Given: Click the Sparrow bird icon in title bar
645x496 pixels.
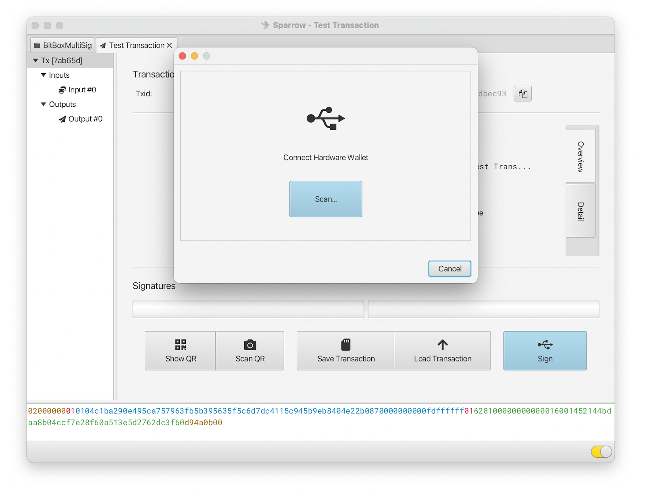Looking at the screenshot, I should coord(265,25).
